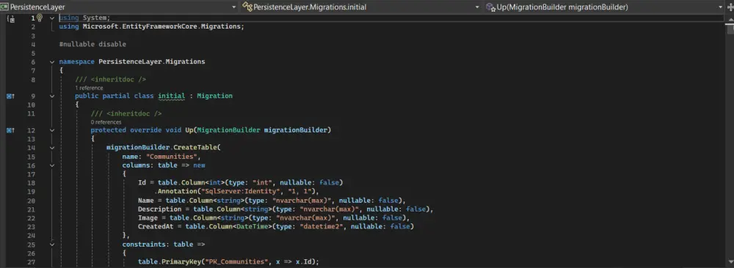This screenshot has width=734, height=268.
Task: Open the PersistenceLayer.Migrations.initial type dropdown arrow
Action: (477, 7)
